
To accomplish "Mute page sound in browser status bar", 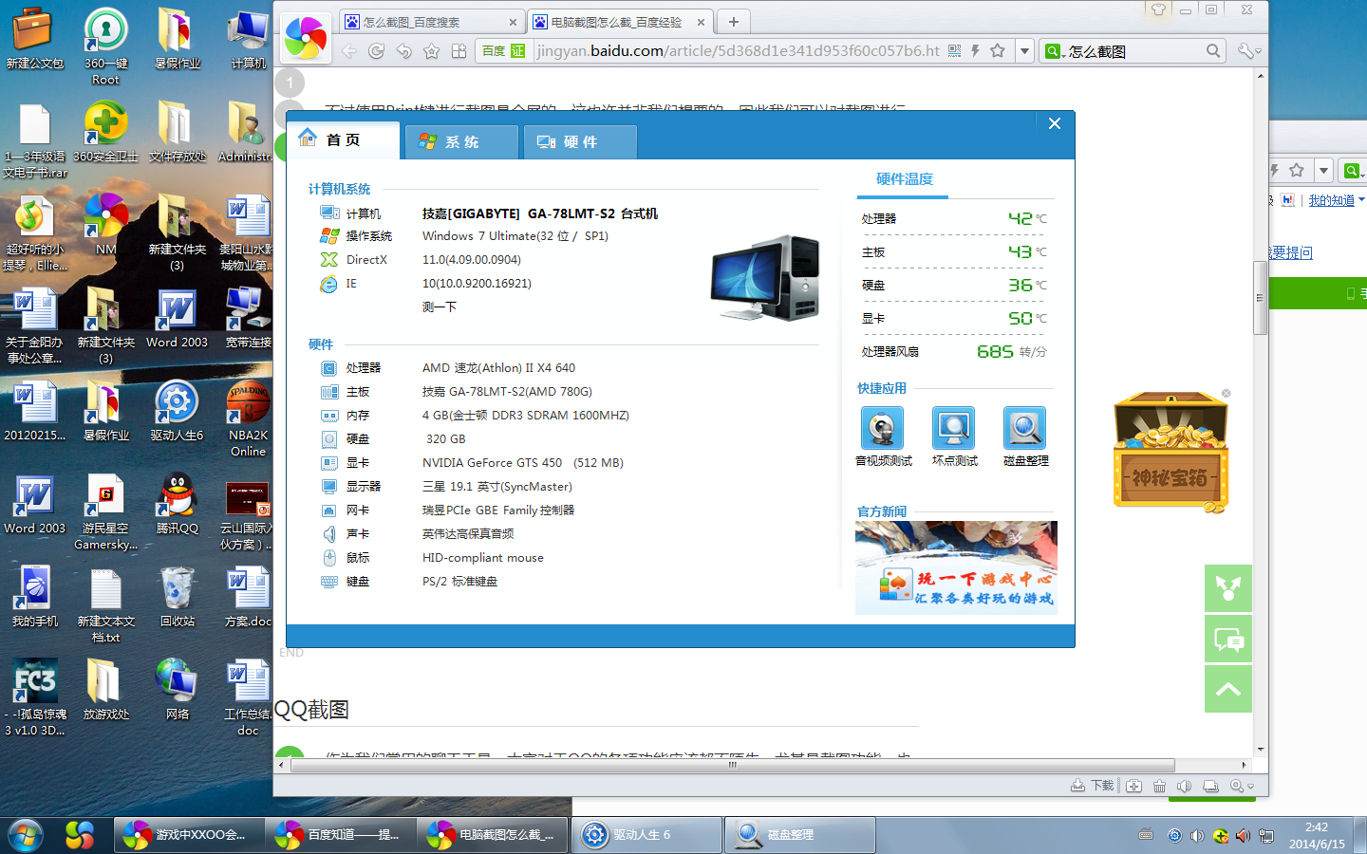I will point(1184,786).
